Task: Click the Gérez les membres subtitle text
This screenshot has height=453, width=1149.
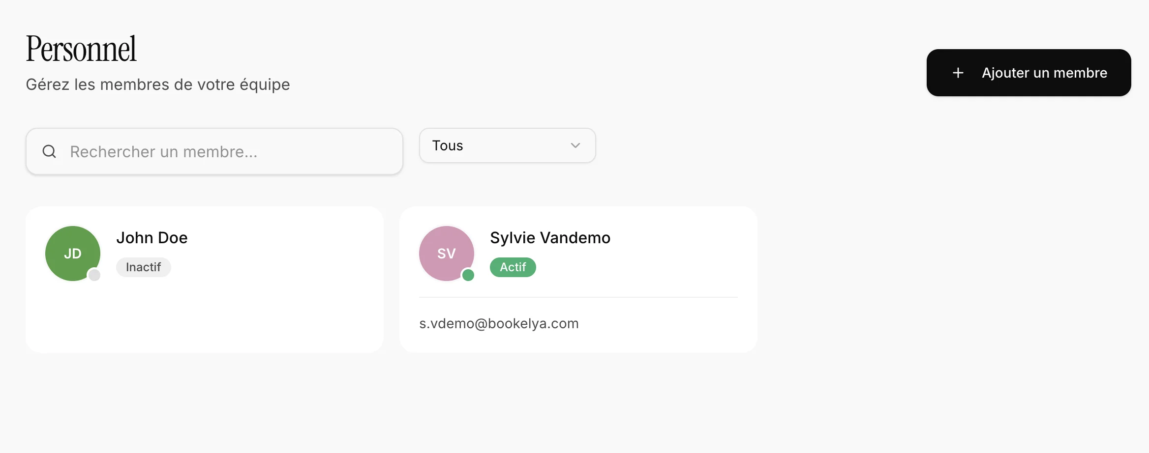Action: coord(157,85)
